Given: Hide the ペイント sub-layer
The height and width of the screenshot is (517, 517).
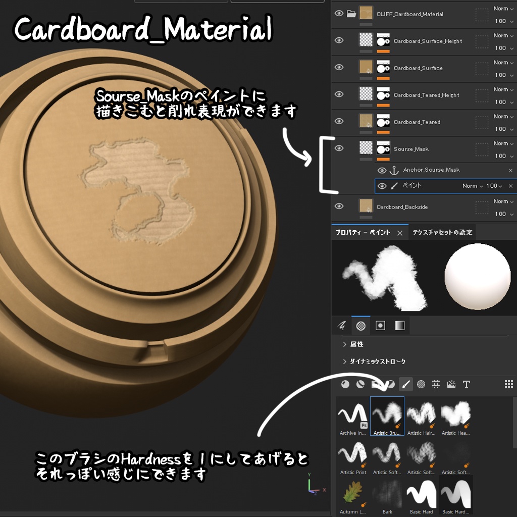Looking at the screenshot, I should point(383,186).
